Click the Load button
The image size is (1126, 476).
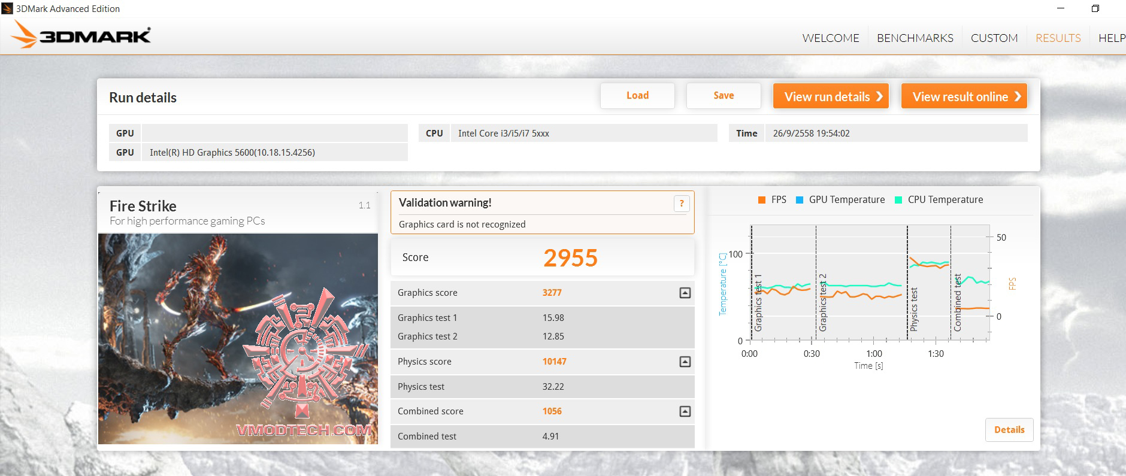click(637, 96)
